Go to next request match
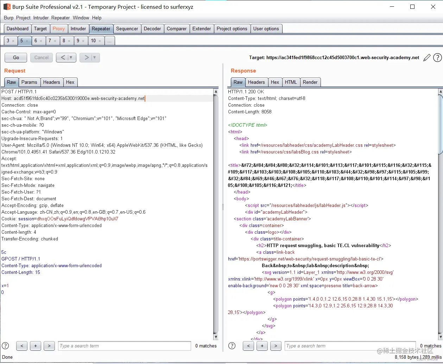Screen dimensions: 443x364 click(49, 346)
